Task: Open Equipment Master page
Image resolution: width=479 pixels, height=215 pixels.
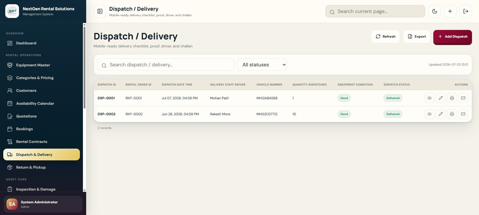Action: (x=41, y=65)
